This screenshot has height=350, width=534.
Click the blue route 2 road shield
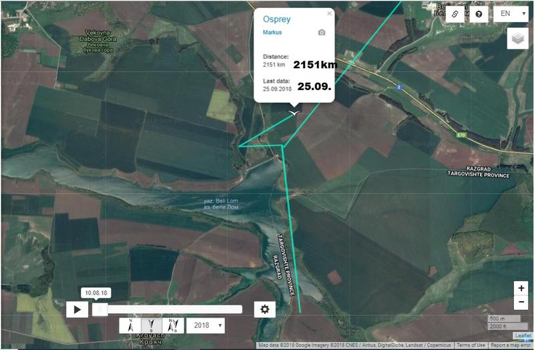[x=399, y=87]
